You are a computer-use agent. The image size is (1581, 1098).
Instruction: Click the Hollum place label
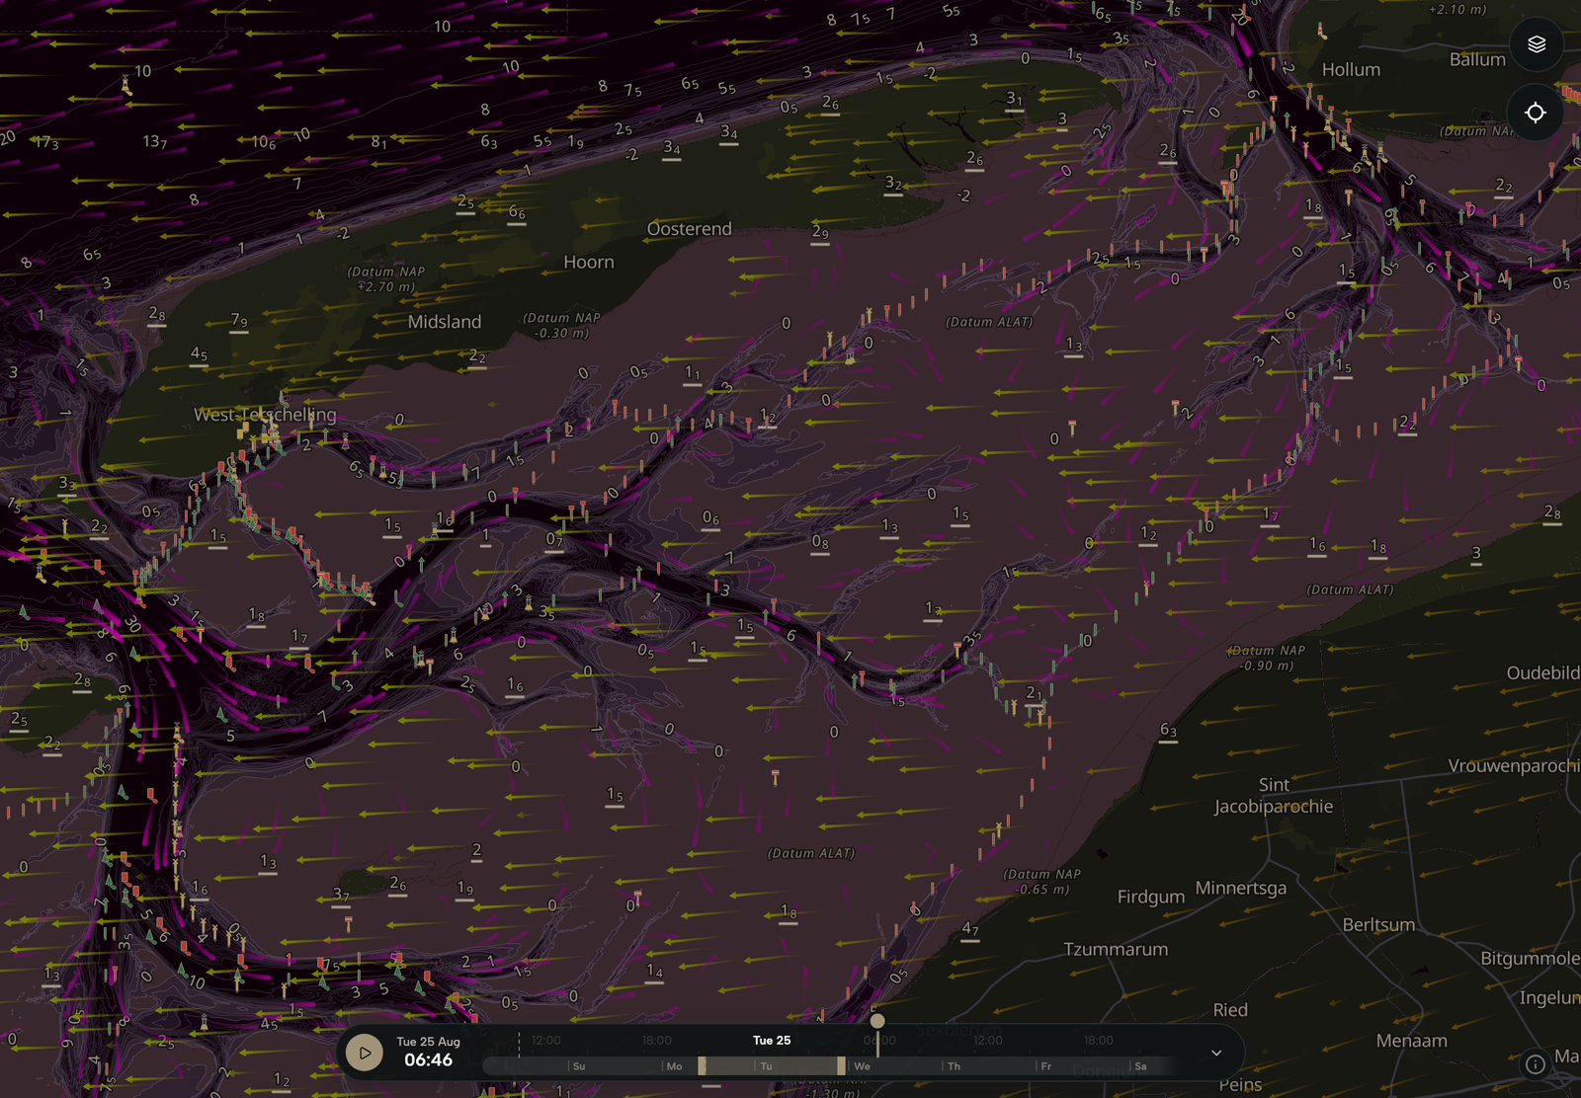[x=1351, y=70]
